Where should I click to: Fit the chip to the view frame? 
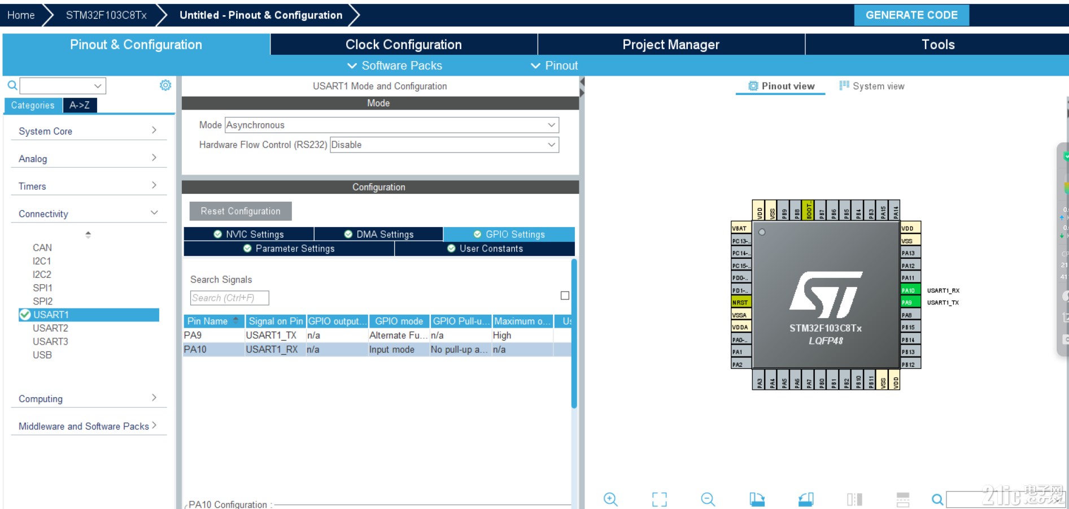tap(659, 499)
